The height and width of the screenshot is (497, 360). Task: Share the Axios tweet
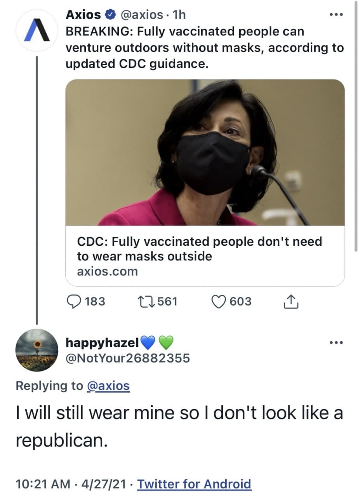click(291, 302)
